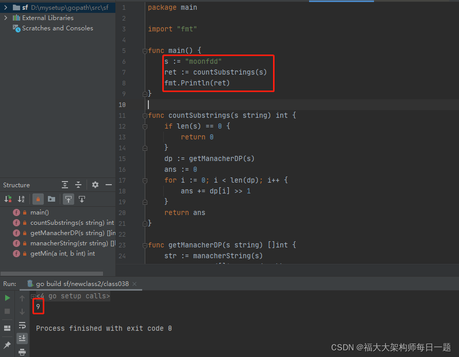The image size is (459, 357).
Task: Select getMin in Structure list
Action: pyautogui.click(x=63, y=254)
